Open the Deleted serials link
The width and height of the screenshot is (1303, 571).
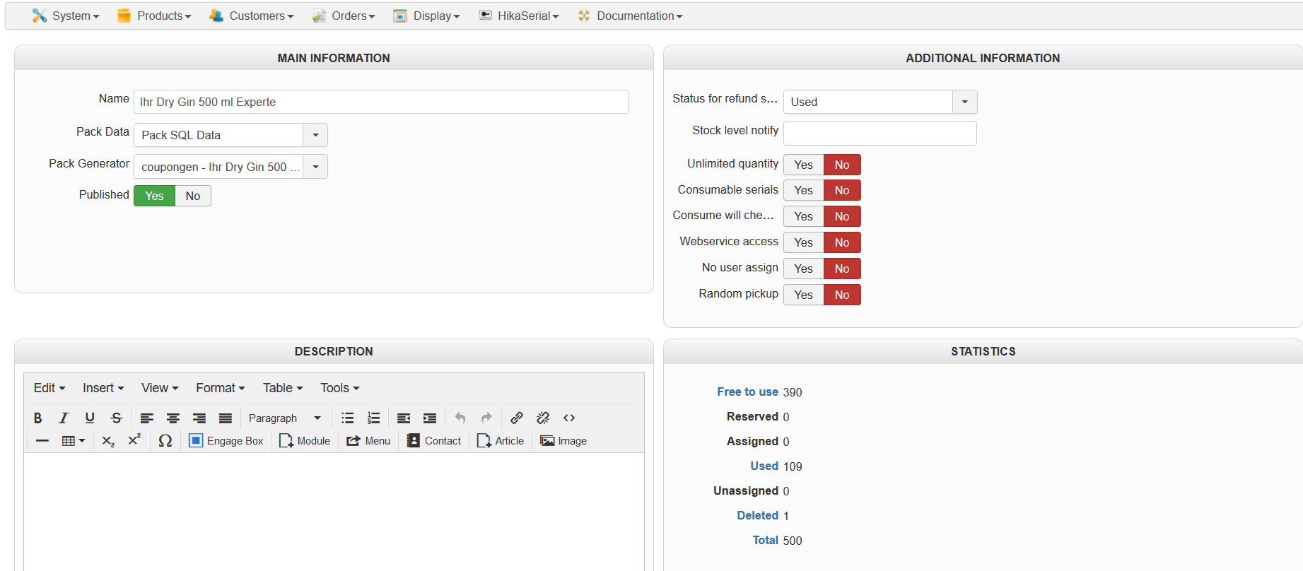[x=757, y=515]
